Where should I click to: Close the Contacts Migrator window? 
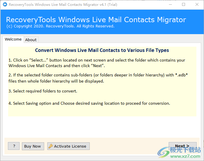(197, 5)
